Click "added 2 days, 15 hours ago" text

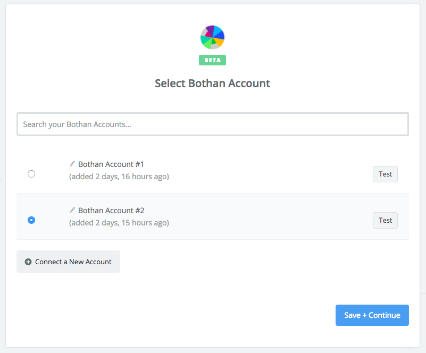point(119,223)
